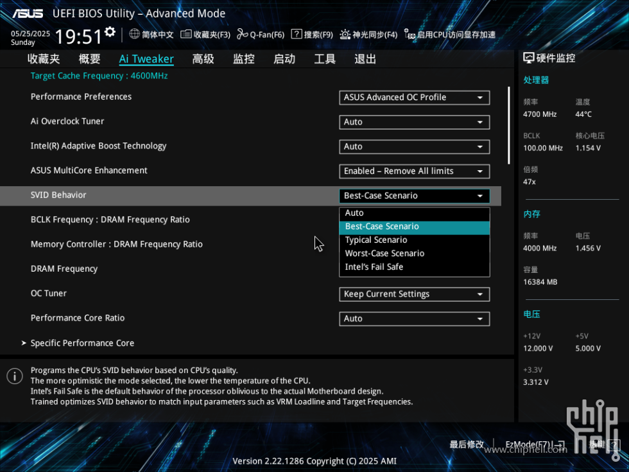
Task: Click the 19:51 clock time
Action: coord(78,37)
